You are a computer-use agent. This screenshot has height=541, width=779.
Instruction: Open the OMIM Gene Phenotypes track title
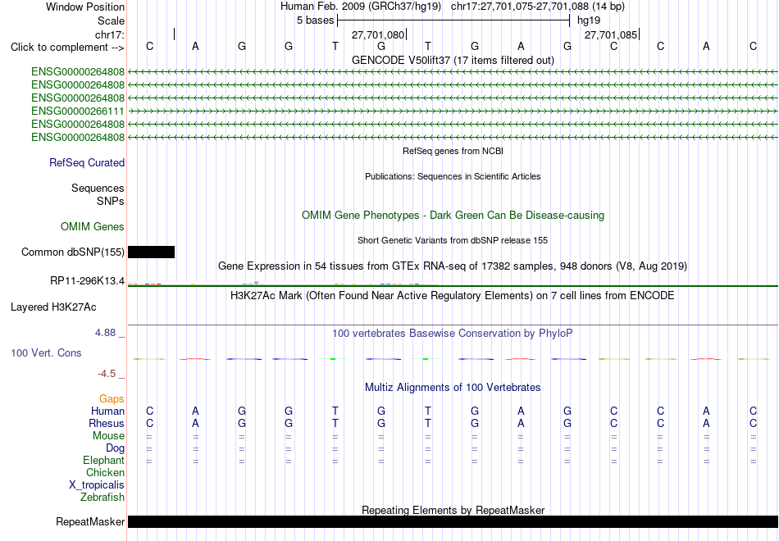[453, 215]
